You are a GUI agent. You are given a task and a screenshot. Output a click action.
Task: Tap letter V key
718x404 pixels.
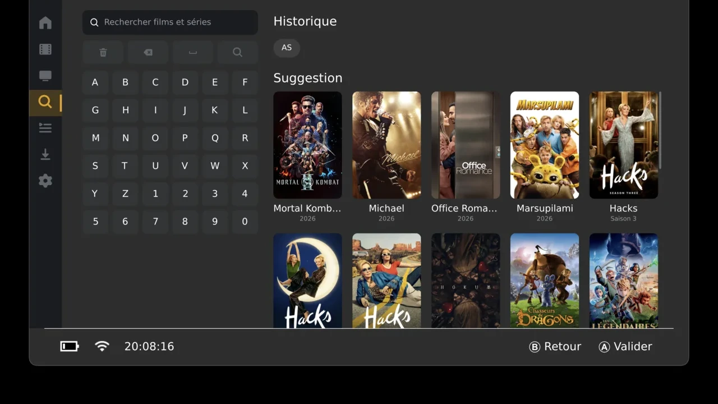(x=185, y=166)
